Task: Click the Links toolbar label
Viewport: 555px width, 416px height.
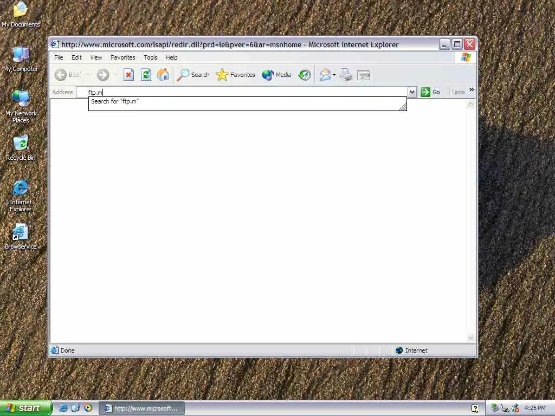Action: pos(458,92)
